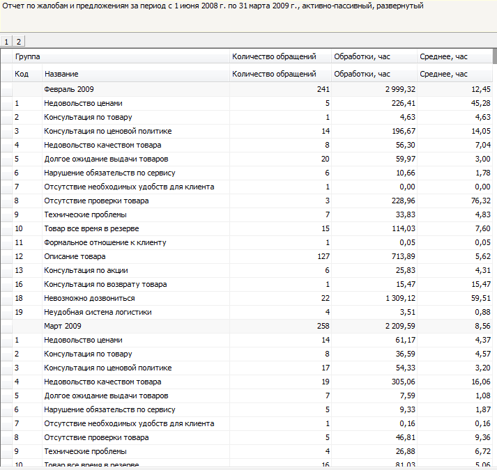Screen dimensions: 497x470
Task: Click average total 12,45
Action: coord(481,89)
